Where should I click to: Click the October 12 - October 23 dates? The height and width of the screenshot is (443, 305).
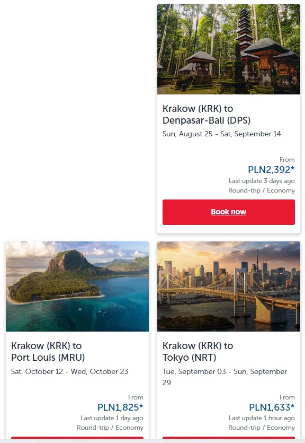click(69, 371)
